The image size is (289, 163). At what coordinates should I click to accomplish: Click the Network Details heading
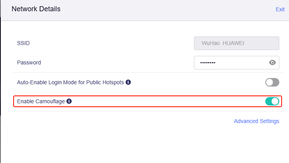click(x=36, y=9)
